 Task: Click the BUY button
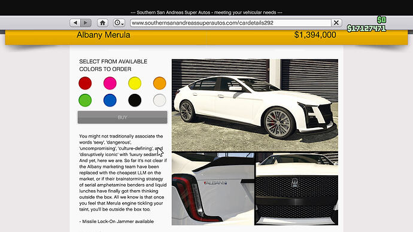[x=123, y=117]
